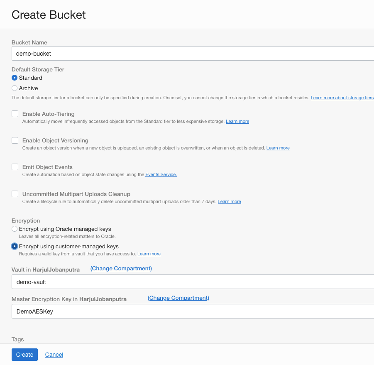
Task: Open Learn more about storage tiers
Action: pyautogui.click(x=342, y=97)
